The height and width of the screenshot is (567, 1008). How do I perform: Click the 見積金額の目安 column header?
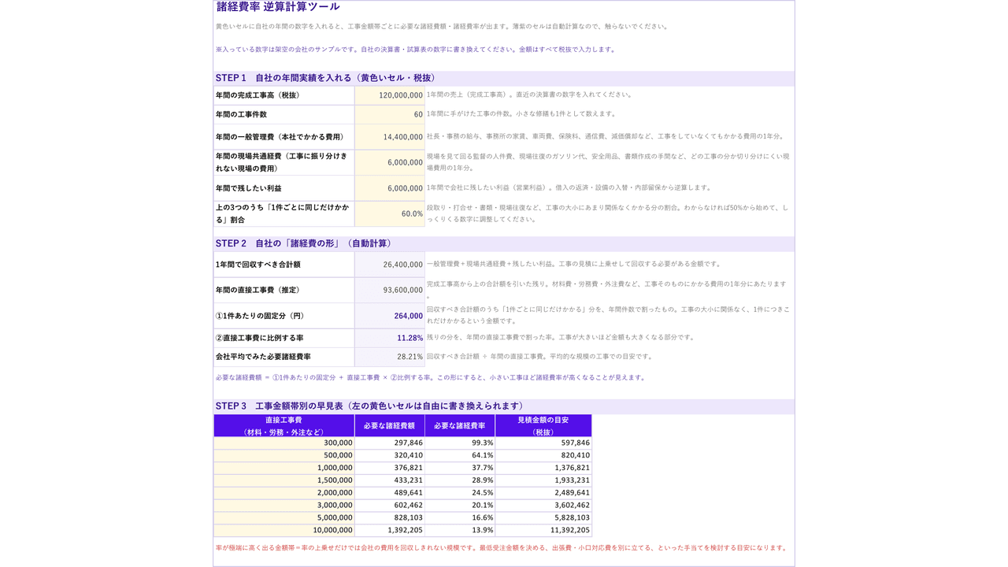(x=543, y=426)
